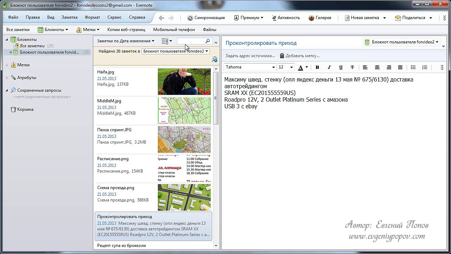
Task: Open the Haifa.jpg note thumbnail
Action: [184, 82]
